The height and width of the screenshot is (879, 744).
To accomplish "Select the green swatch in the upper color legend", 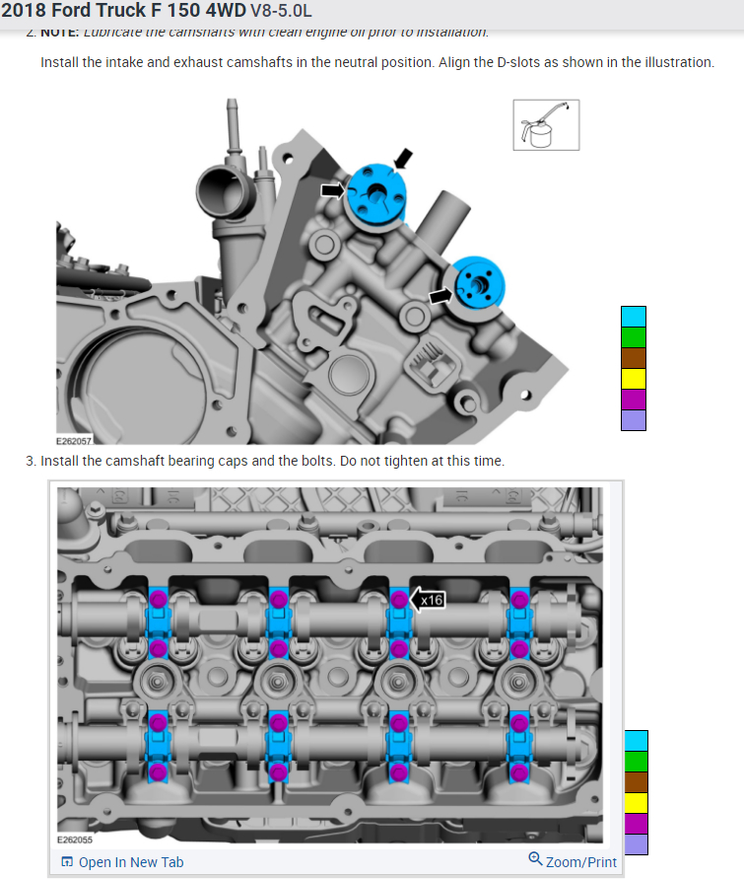I will point(634,337).
